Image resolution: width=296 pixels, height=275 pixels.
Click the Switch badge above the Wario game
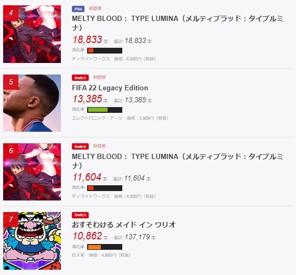click(x=80, y=215)
